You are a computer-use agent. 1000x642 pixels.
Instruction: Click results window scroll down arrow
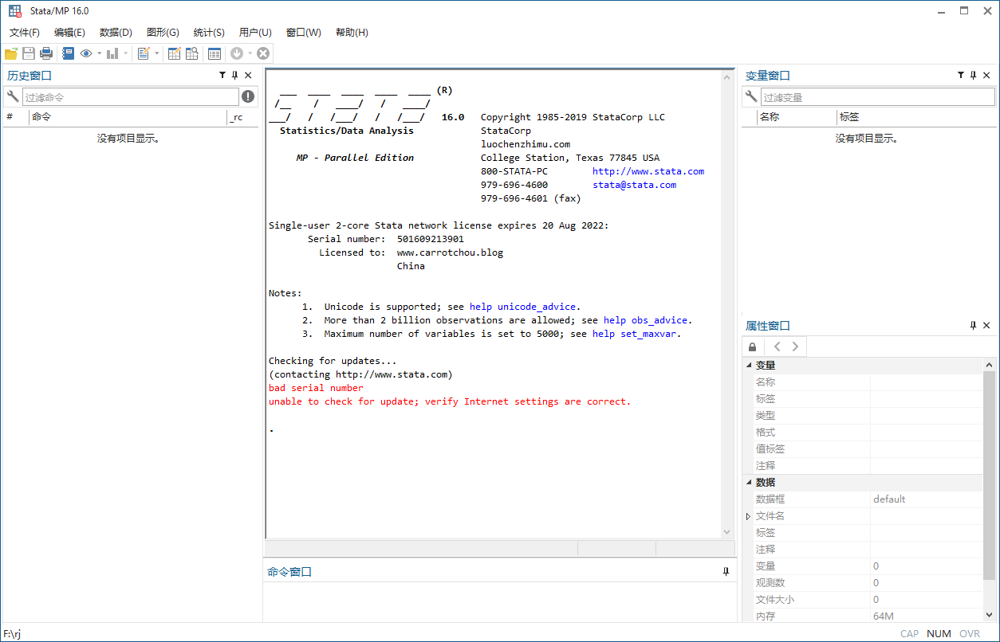click(x=726, y=532)
